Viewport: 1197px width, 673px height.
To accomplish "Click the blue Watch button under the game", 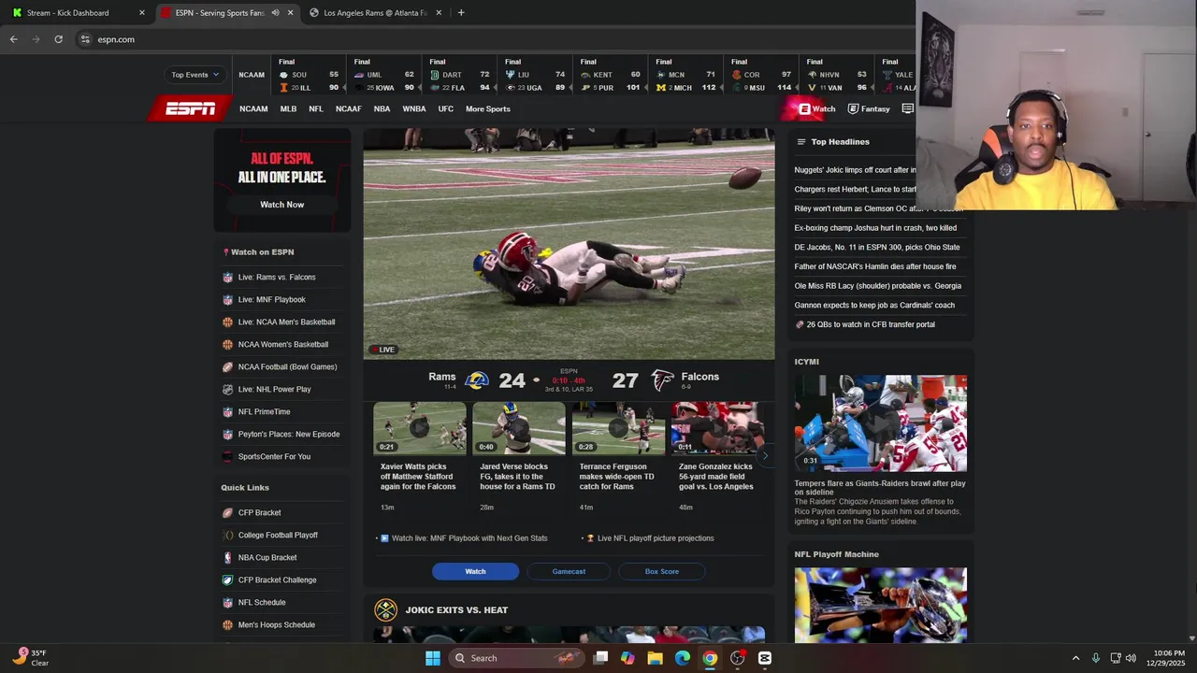I will point(475,571).
